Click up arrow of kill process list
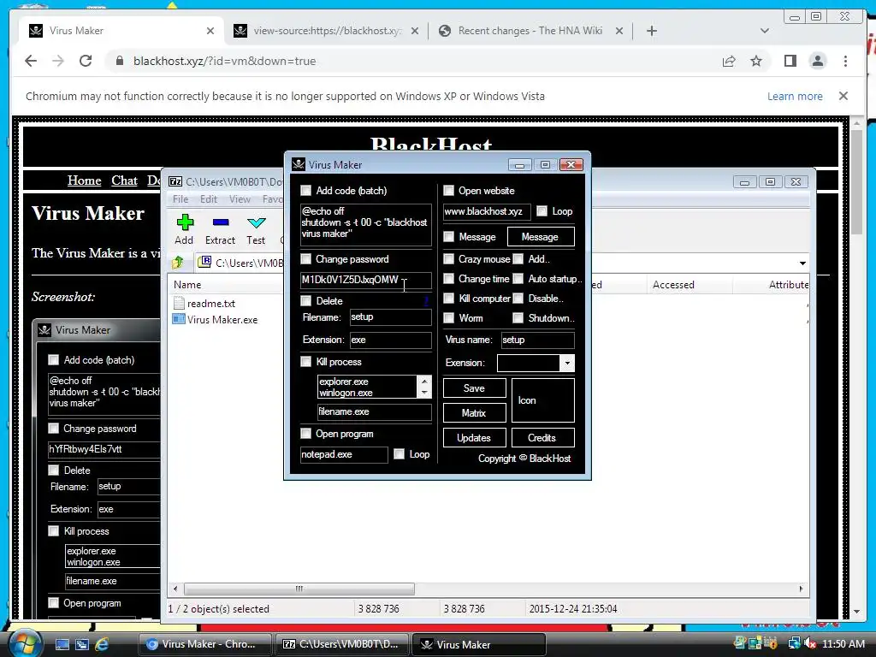876x657 pixels. pos(424,381)
